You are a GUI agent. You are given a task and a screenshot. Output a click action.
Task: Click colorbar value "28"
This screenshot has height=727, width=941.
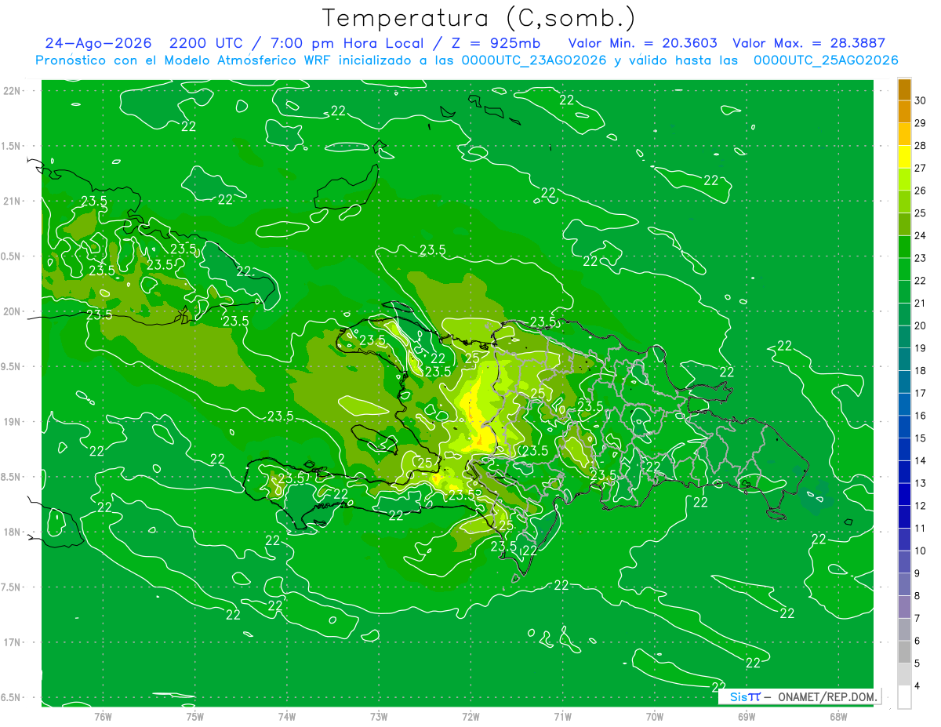click(x=921, y=146)
